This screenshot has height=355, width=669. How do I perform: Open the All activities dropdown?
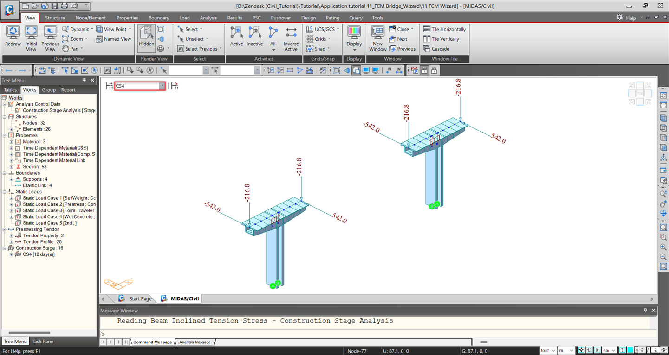click(x=273, y=38)
